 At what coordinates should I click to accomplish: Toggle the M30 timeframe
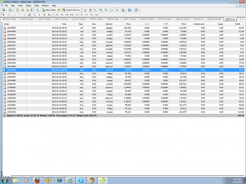click(x=72, y=15)
